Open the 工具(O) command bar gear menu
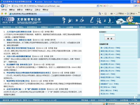Screen dimensions: 140x105 tap(132, 14)
